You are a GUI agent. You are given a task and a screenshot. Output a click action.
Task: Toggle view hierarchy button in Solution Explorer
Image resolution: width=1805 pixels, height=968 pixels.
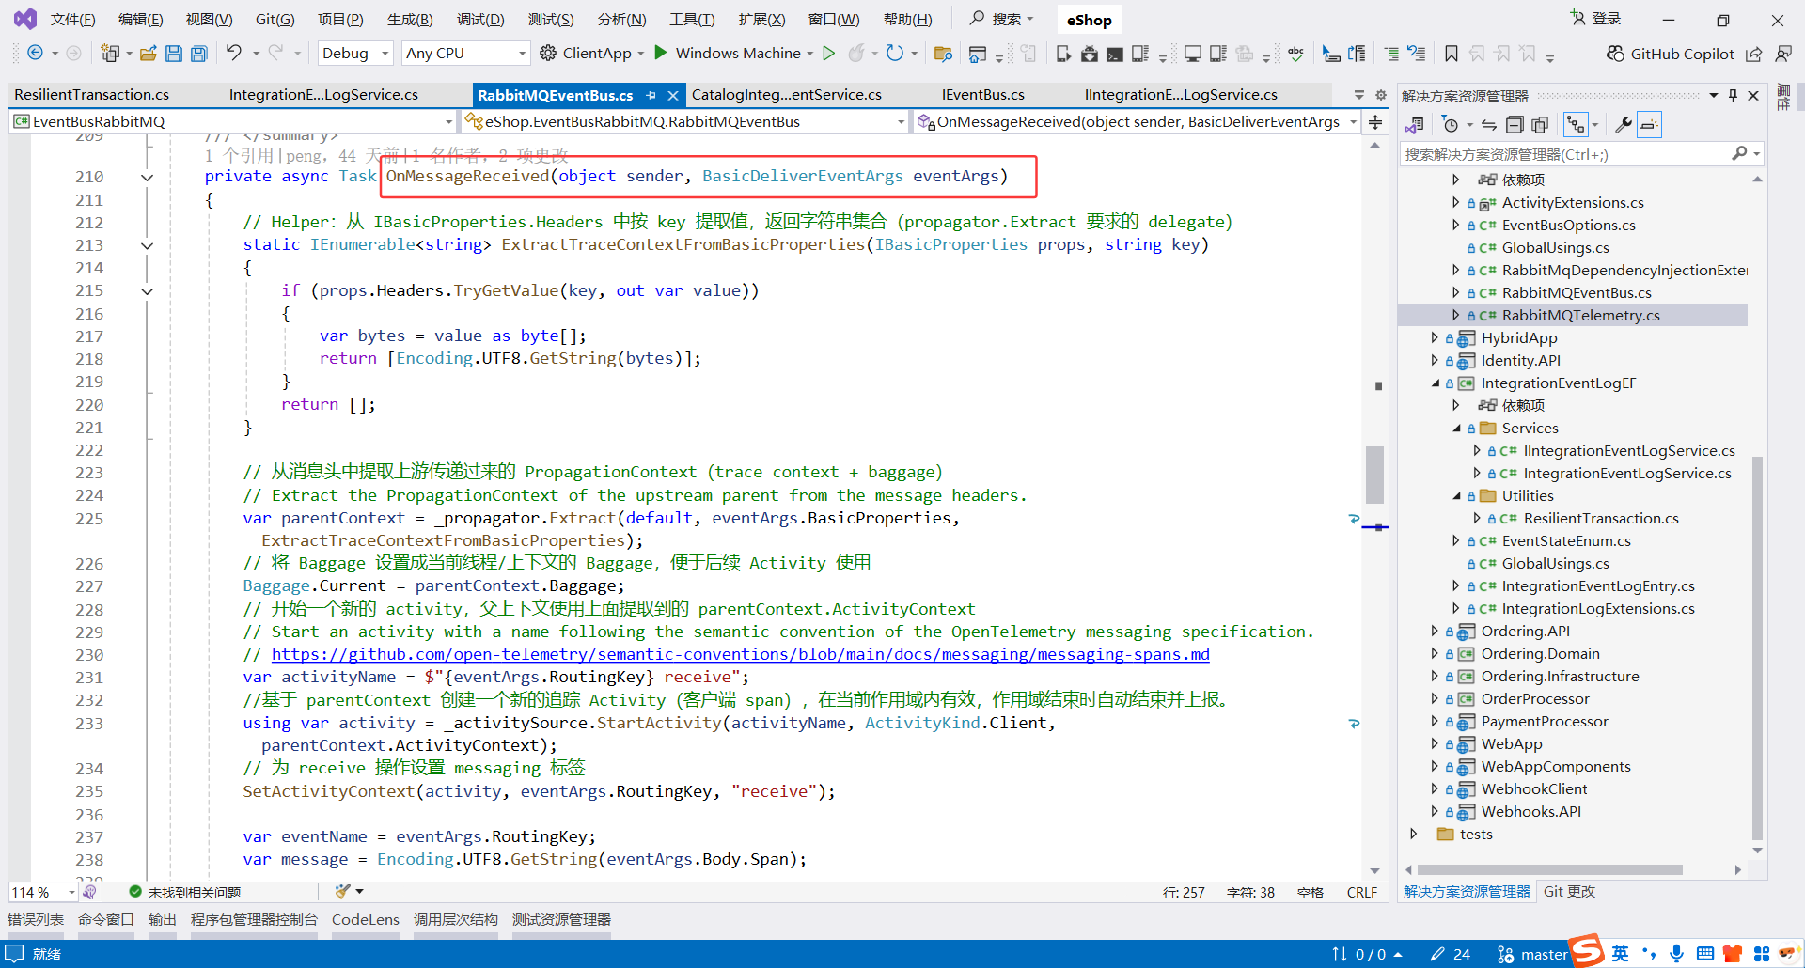[1576, 125]
